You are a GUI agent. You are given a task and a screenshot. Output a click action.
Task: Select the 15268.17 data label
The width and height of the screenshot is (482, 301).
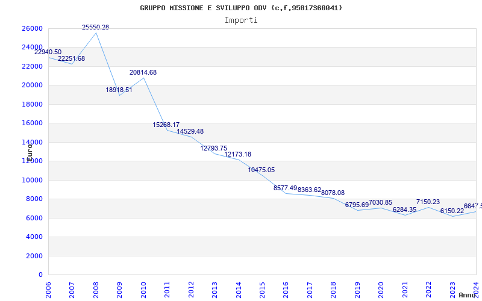[166, 125]
